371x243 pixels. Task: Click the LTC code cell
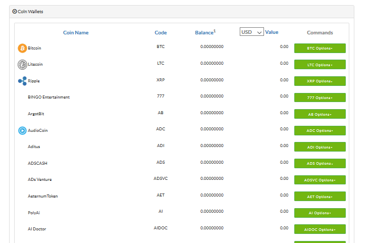pos(161,63)
